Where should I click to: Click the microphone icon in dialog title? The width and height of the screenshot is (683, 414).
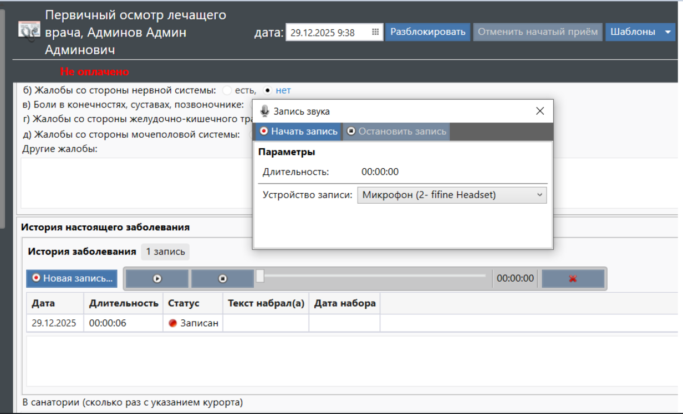tap(264, 111)
